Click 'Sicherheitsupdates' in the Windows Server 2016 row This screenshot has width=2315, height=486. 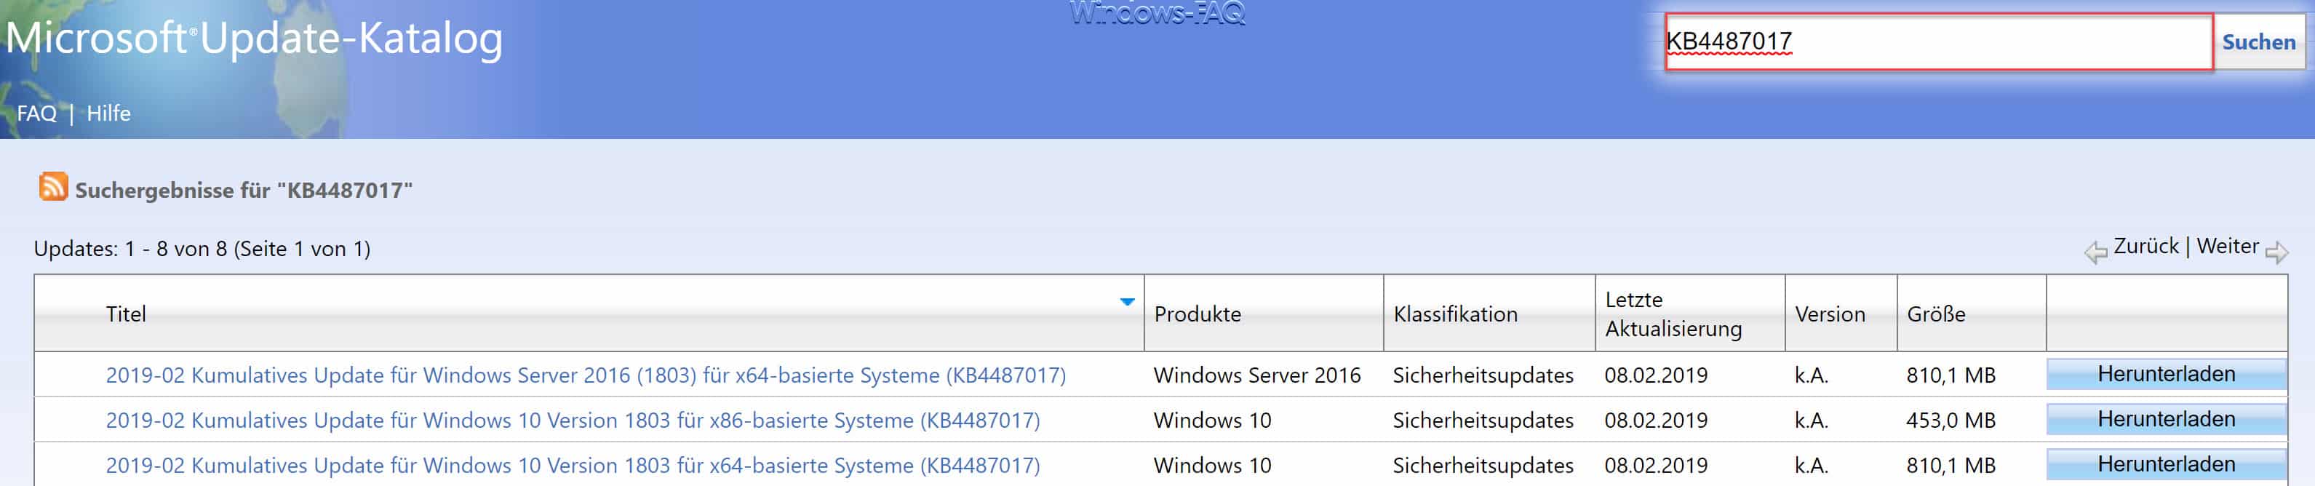[x=1482, y=375]
